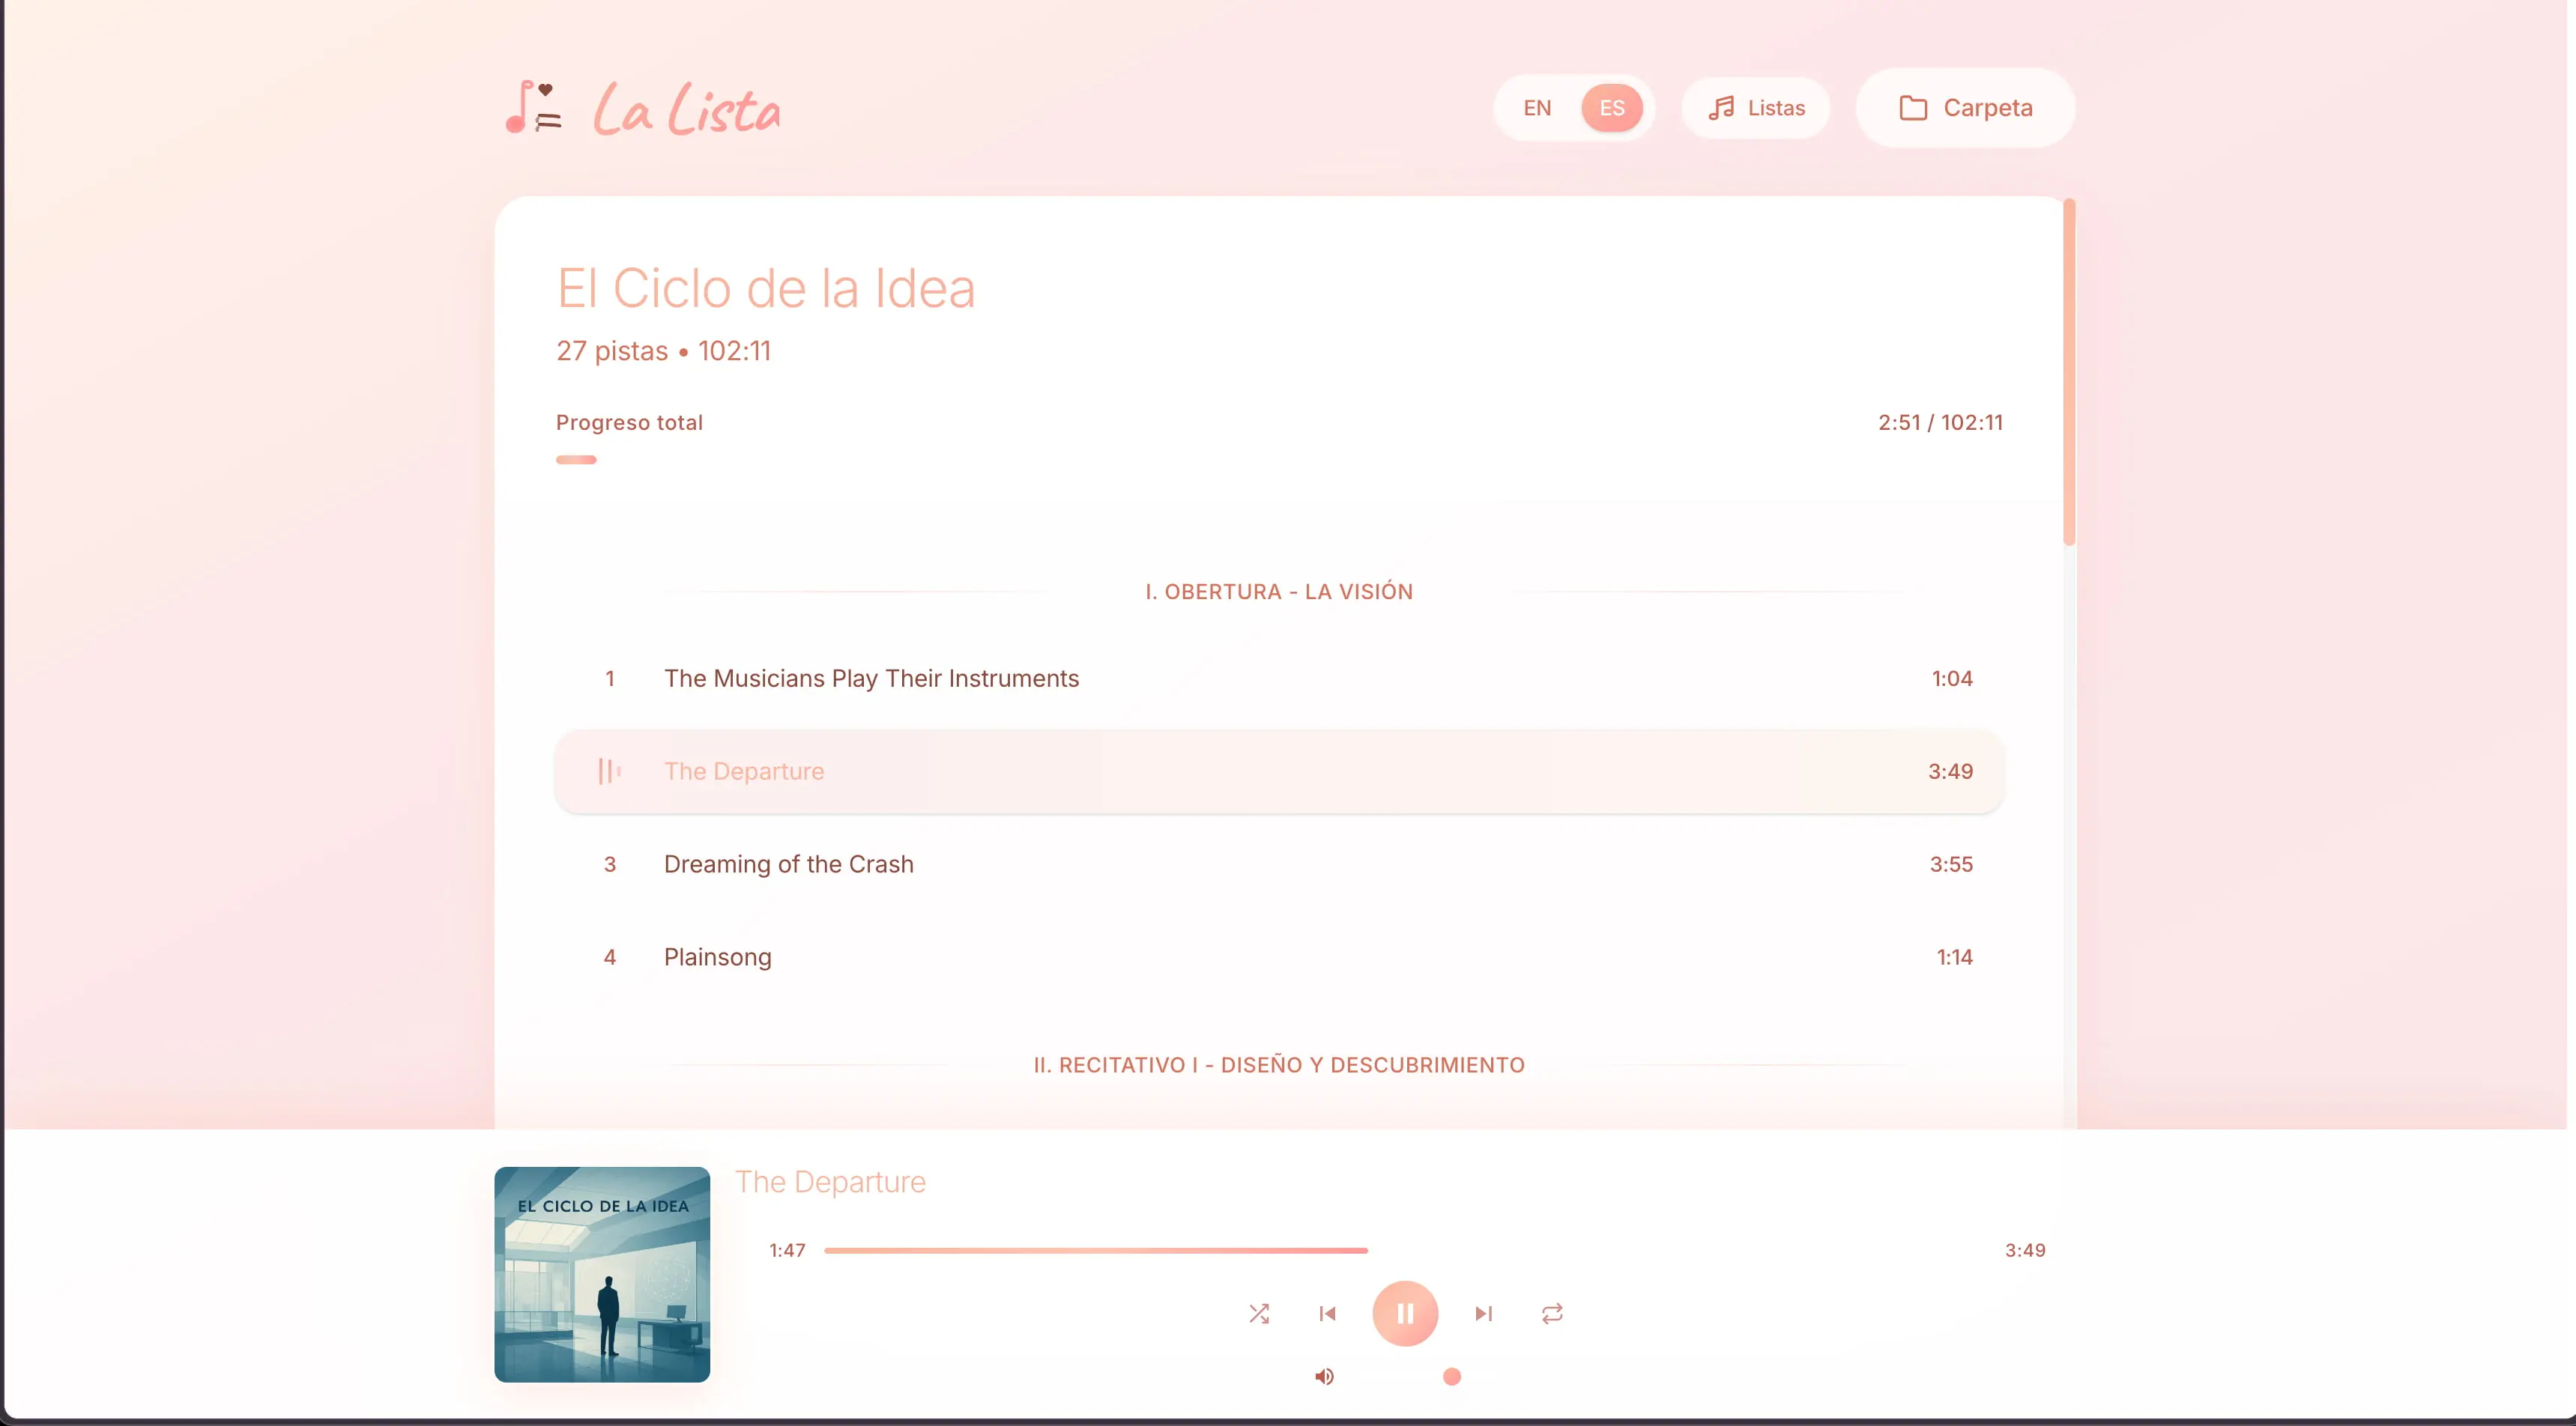Open the Carpeta folder button
2576x1426 pixels.
1965,108
